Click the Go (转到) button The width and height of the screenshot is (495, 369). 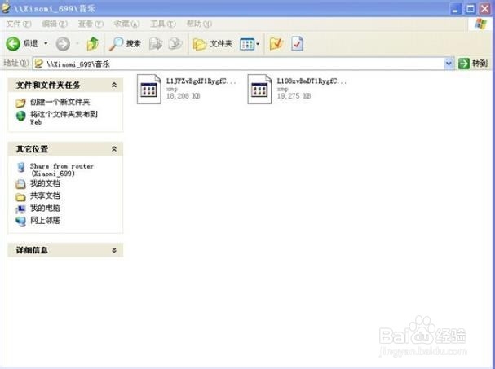coord(473,64)
